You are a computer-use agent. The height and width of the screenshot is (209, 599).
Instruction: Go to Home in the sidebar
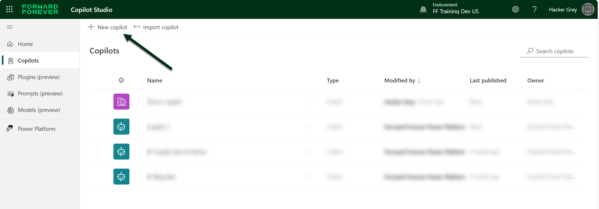(x=25, y=44)
